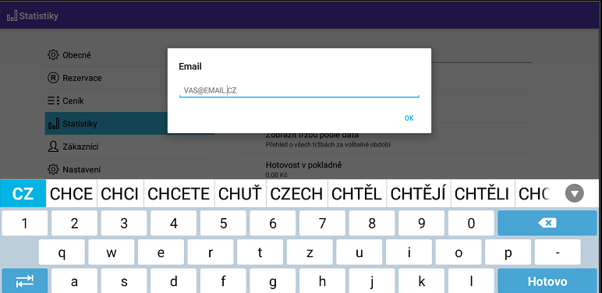
Task: Tap the j key
Action: (372, 281)
